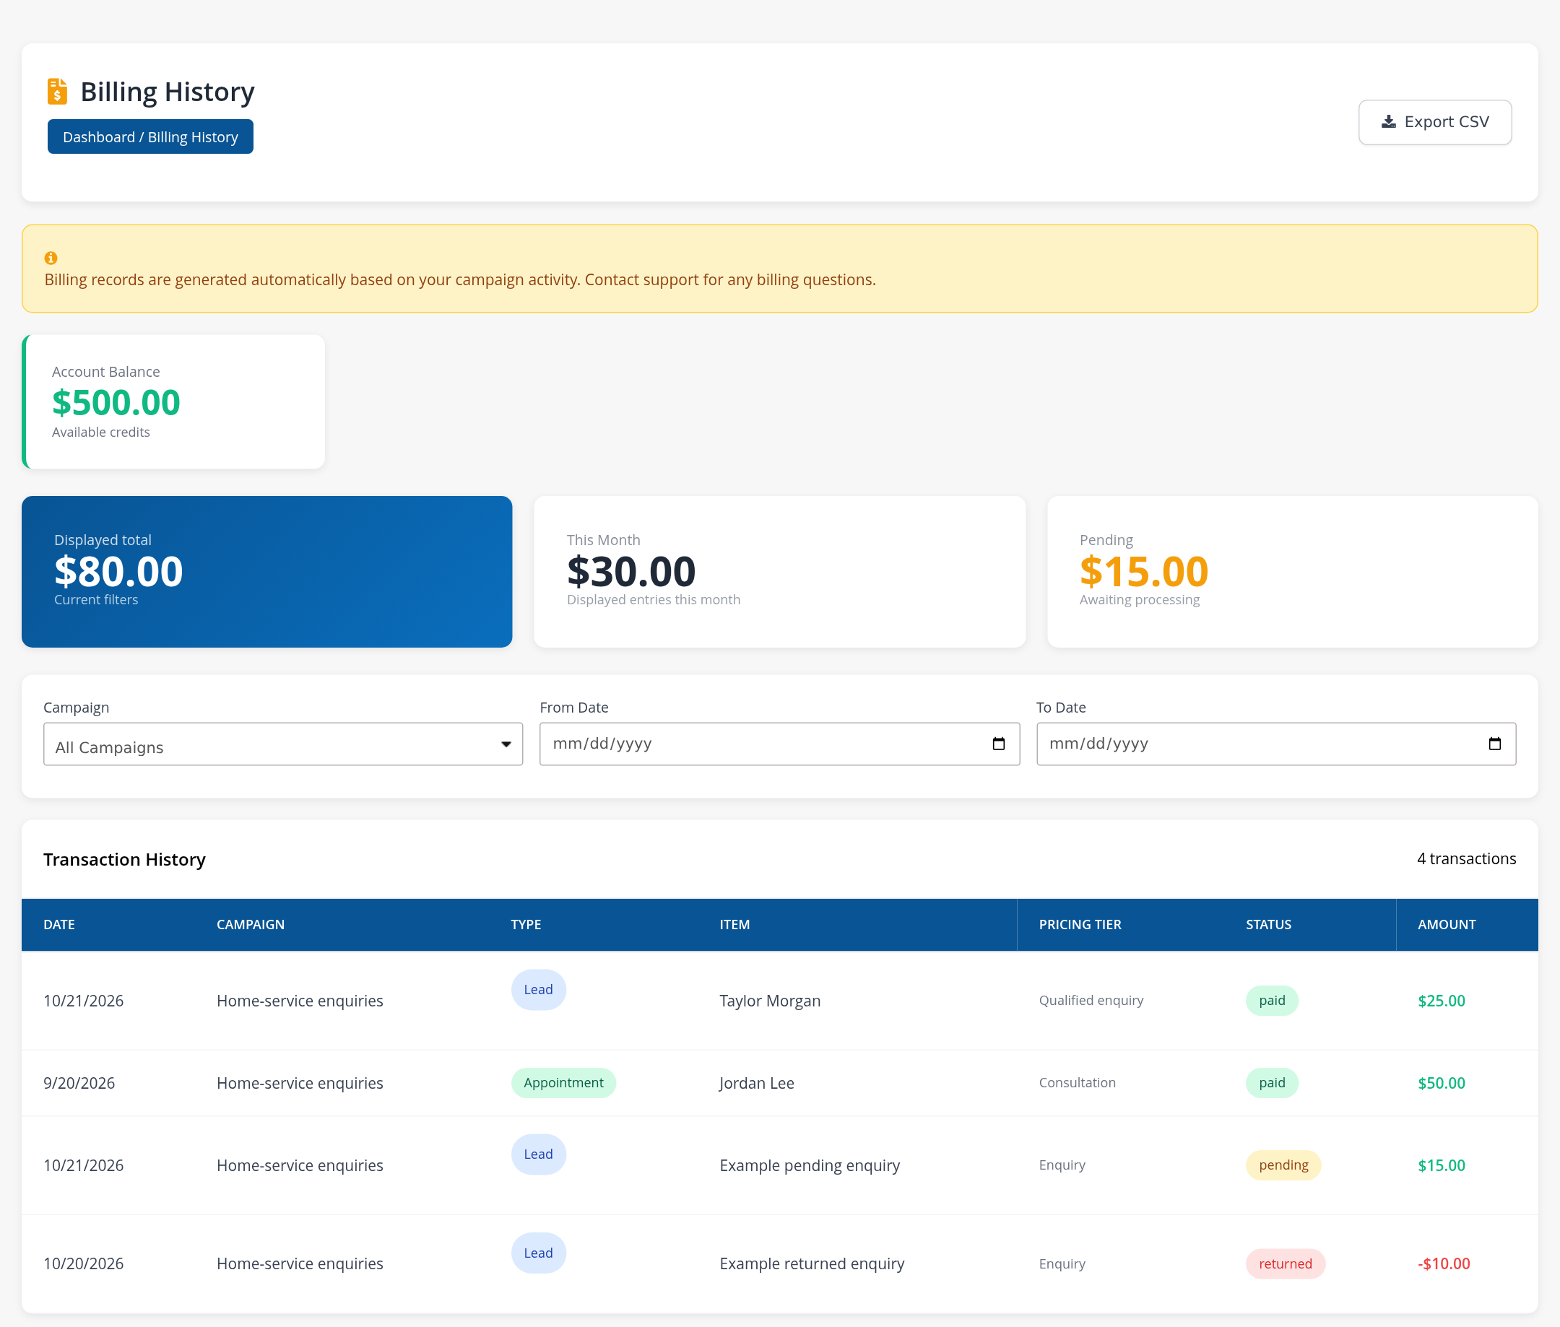Click the Billing History invoice icon
Viewport: 1560px width, 1327px height.
click(57, 91)
